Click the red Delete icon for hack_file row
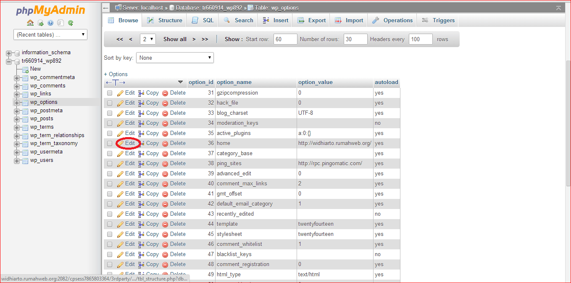The width and height of the screenshot is (571, 283). [165, 103]
